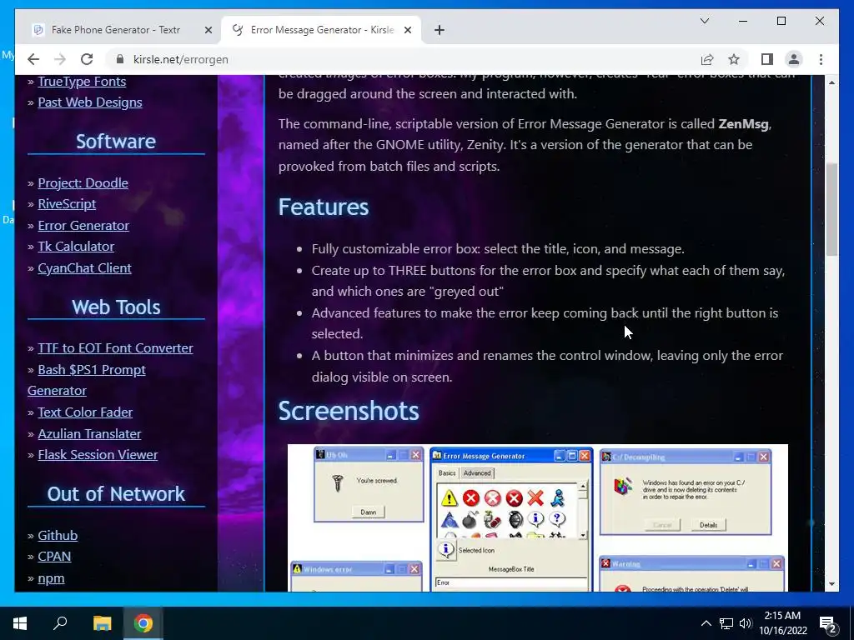Open the Past Web Designs link
The width and height of the screenshot is (854, 640).
90,102
